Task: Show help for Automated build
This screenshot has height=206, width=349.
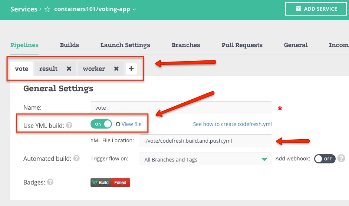Action: coord(76,158)
